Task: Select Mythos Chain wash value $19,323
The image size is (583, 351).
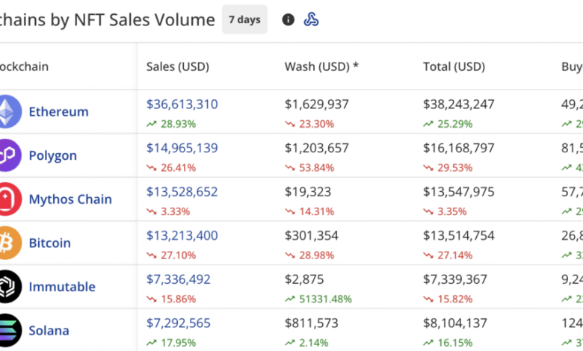Action: coord(308,192)
